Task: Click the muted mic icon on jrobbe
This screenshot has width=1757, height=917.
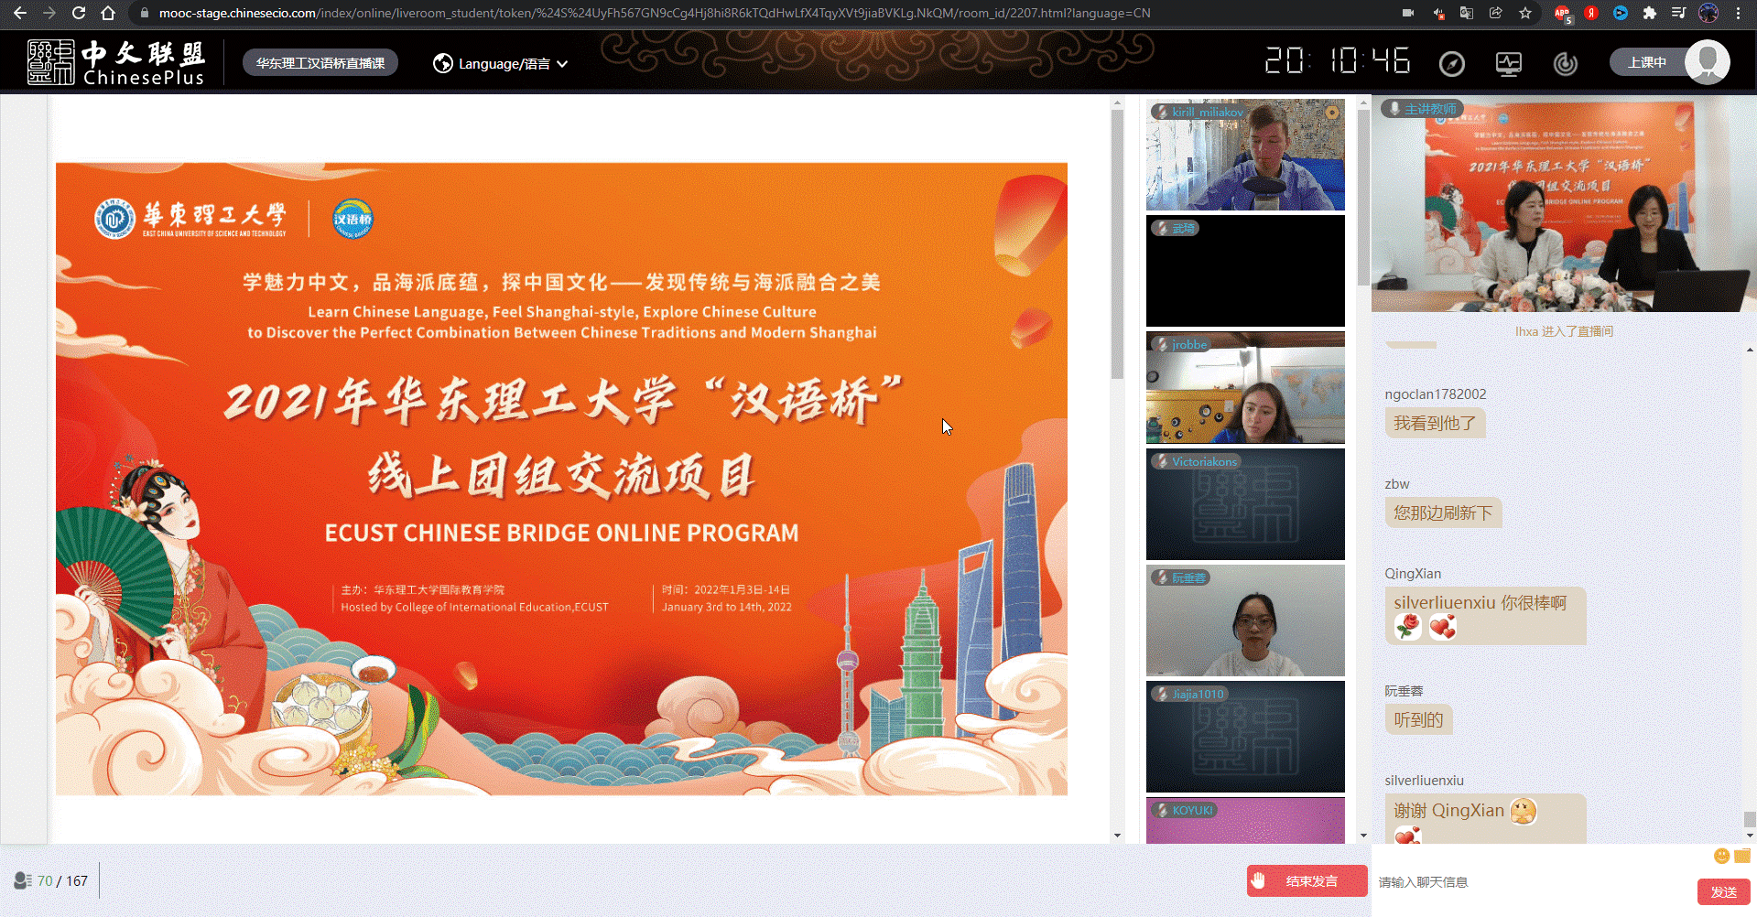Action: click(x=1162, y=344)
